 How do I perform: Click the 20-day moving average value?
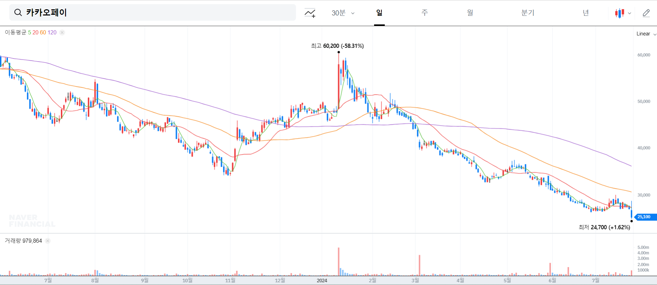[x=35, y=32]
